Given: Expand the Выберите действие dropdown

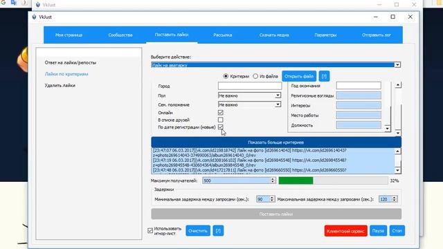Looking at the screenshot, I should [397, 65].
